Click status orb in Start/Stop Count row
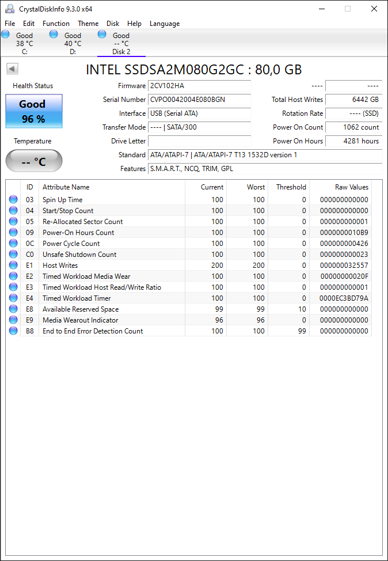This screenshot has width=388, height=561. coord(13,210)
